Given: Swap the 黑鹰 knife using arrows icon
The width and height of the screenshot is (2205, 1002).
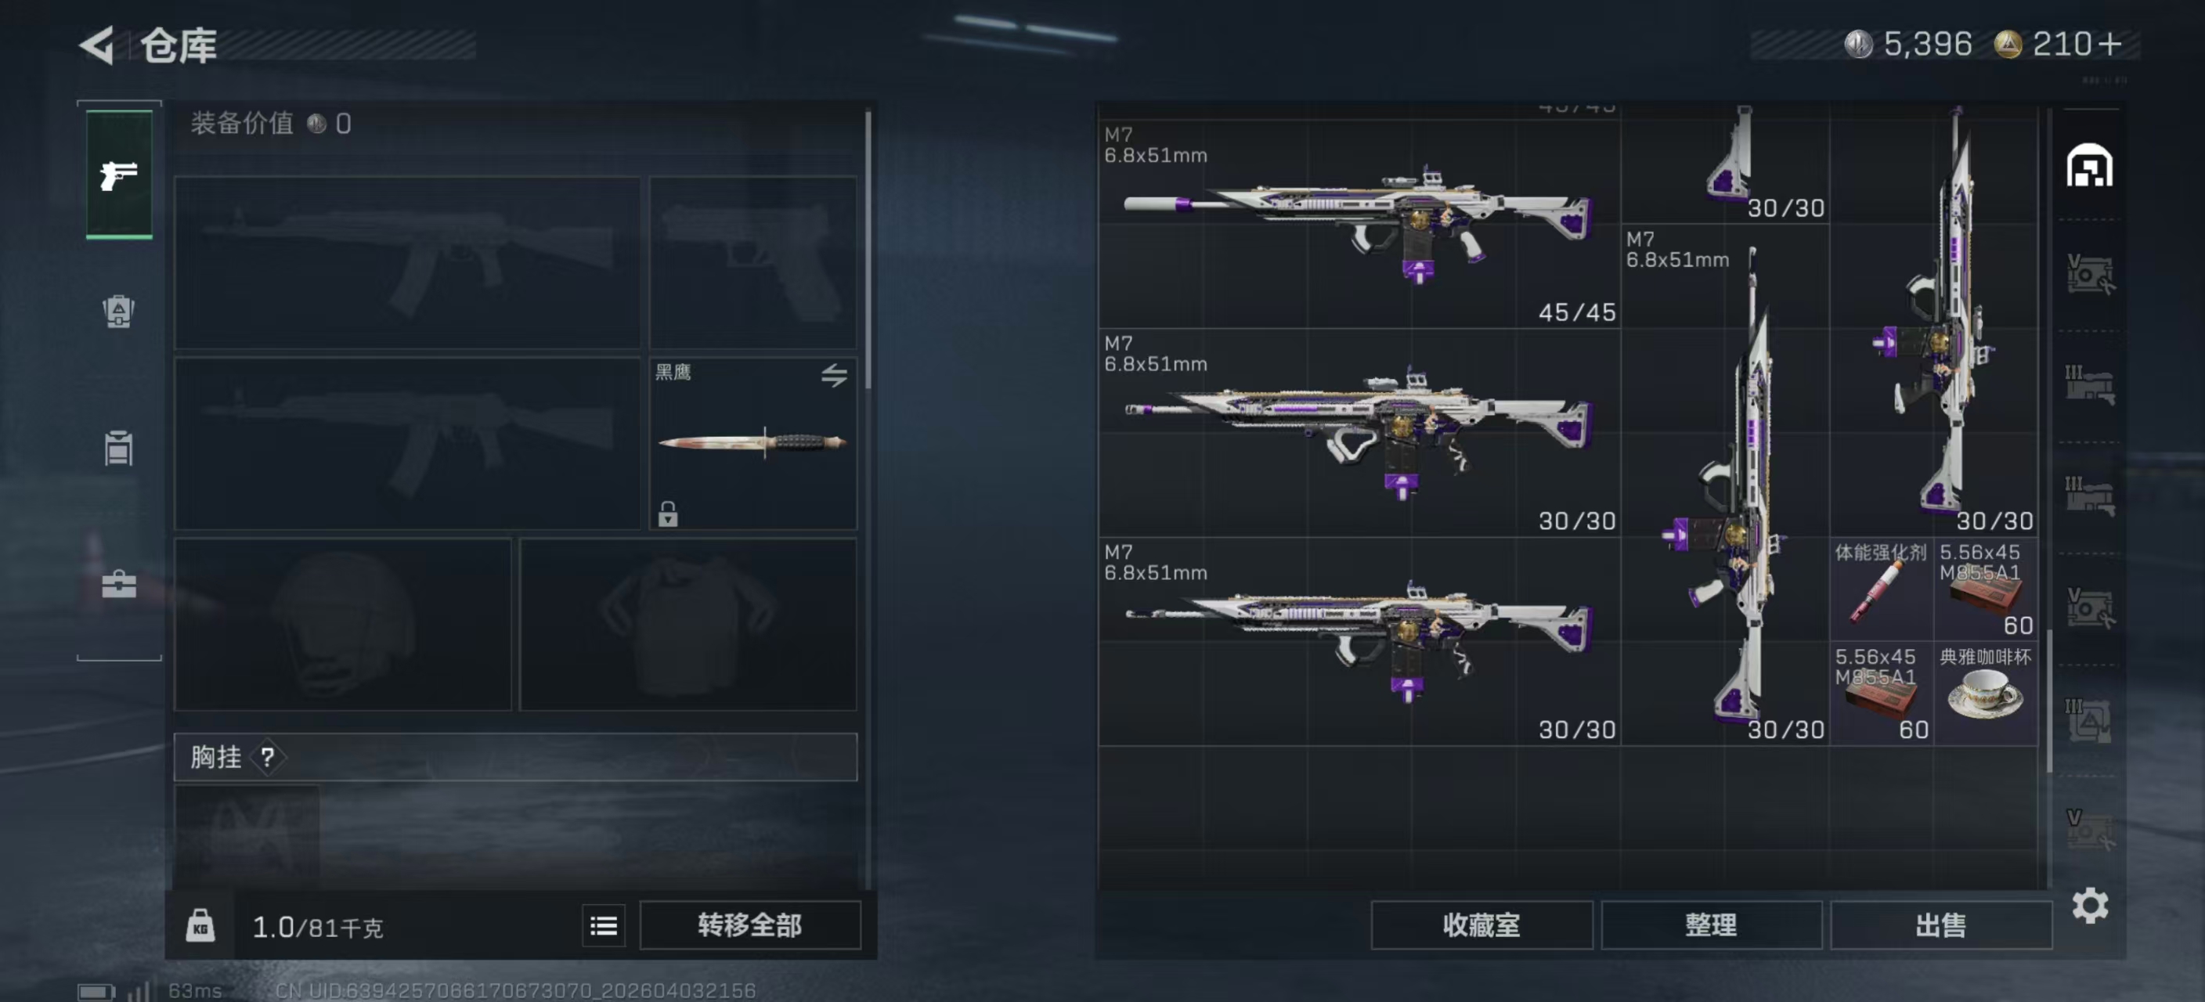Looking at the screenshot, I should coord(834,375).
